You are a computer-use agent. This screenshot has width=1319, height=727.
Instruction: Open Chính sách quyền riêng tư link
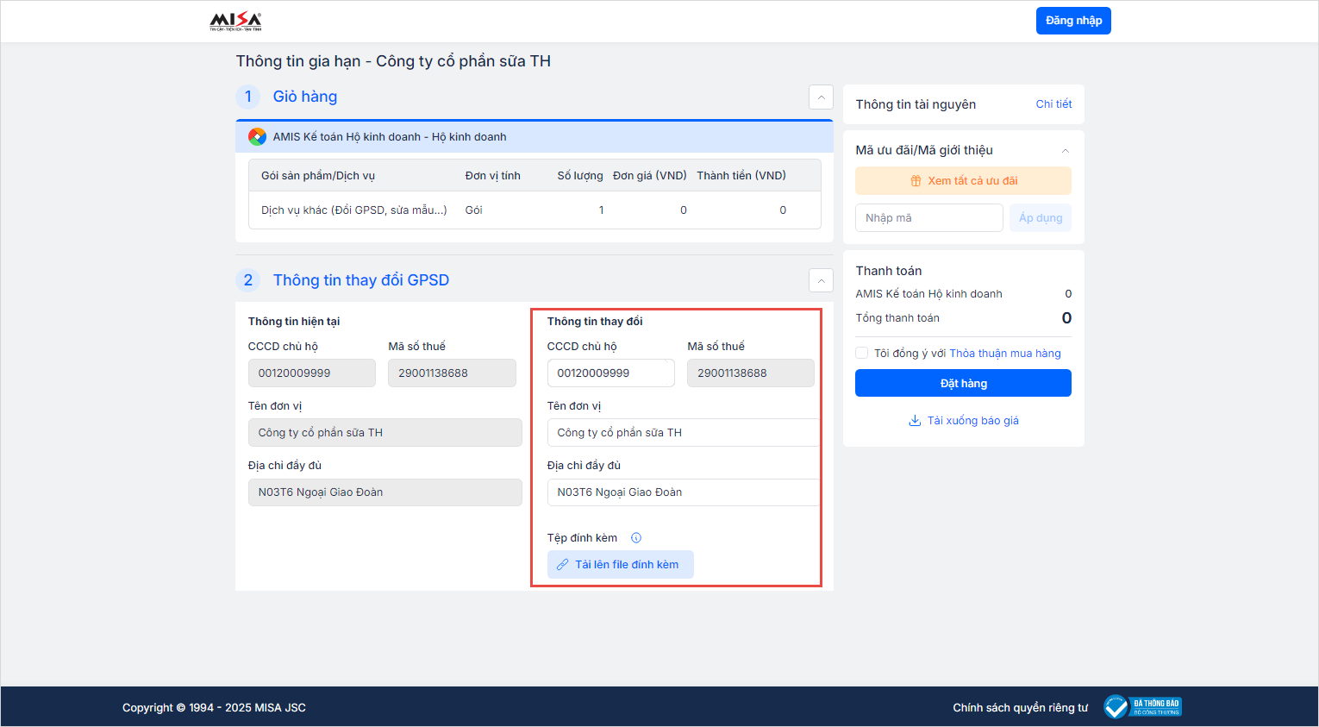1020,708
